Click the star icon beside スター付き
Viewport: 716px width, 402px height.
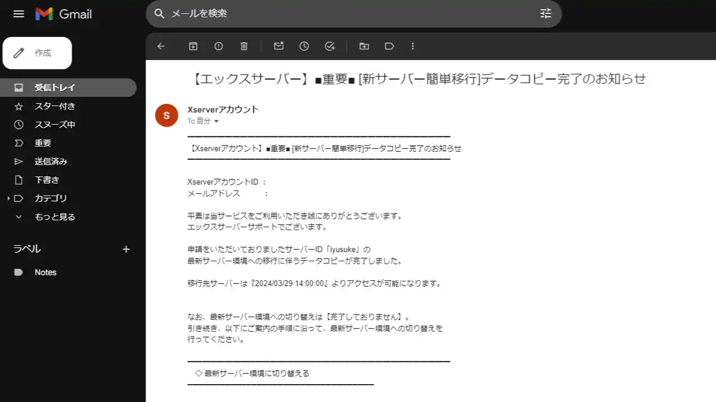click(18, 106)
